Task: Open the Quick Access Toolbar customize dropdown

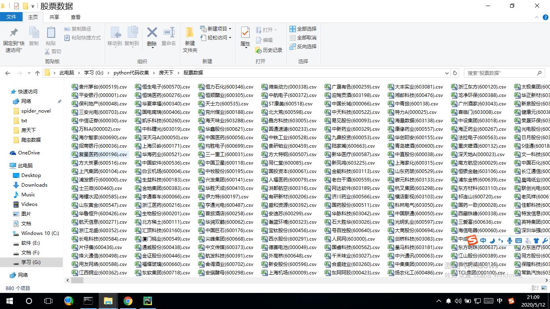Action: coord(33,6)
